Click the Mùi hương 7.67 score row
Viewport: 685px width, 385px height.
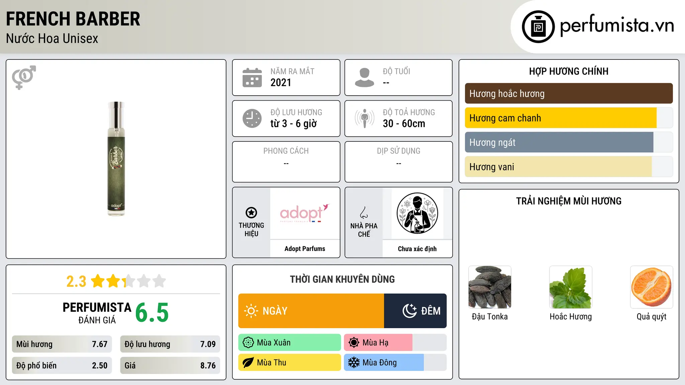[62, 344]
